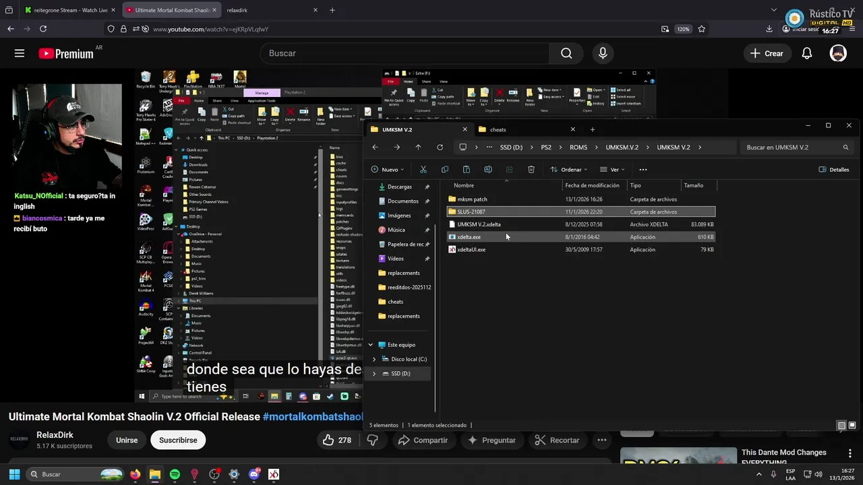Switch Explorer to details list view in the status bar
Screen dimensions: 863x485
pos(841,426)
